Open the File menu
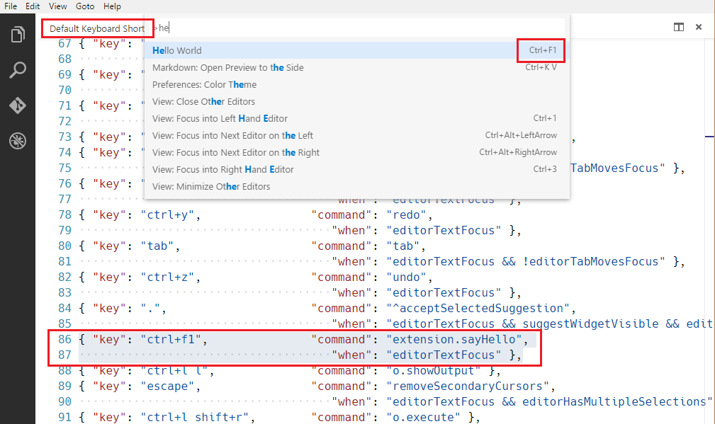This screenshot has height=424, width=715. point(10,6)
